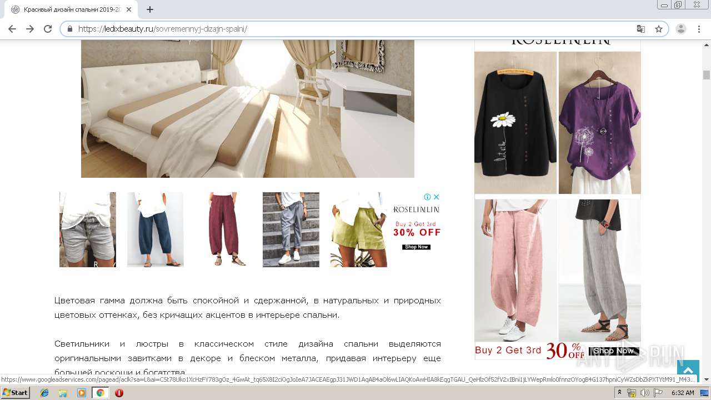The image size is (711, 400).
Task: Close the 'Красивый дизайн спальни' tab
Action: coord(129,9)
